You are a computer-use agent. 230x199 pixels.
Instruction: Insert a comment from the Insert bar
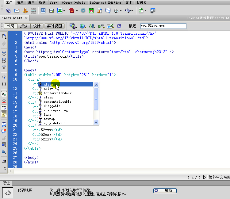(x=108, y=10)
